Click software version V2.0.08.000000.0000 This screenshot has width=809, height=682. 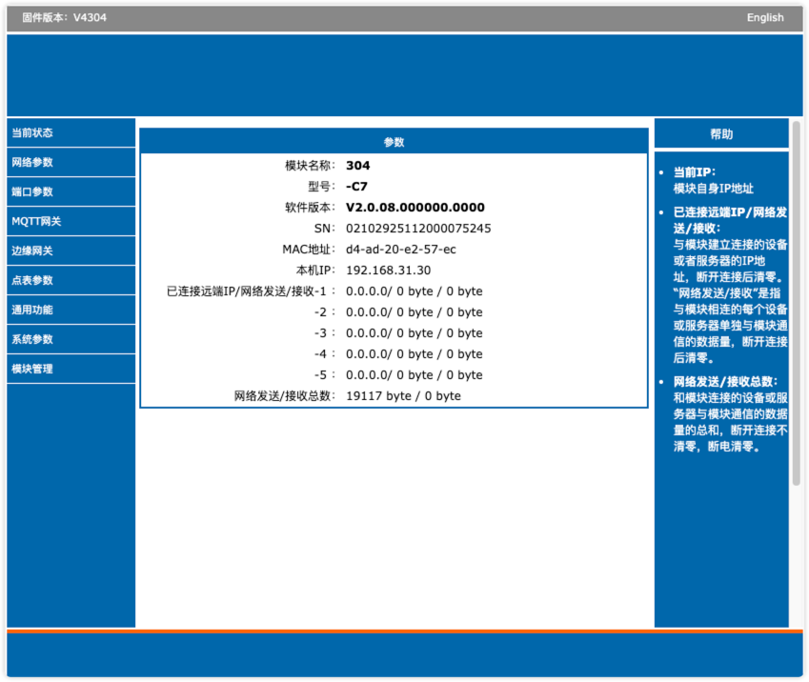click(x=415, y=208)
